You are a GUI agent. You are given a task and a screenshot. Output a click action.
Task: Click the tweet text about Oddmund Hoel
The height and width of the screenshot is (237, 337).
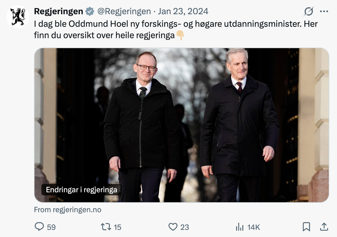click(x=176, y=30)
